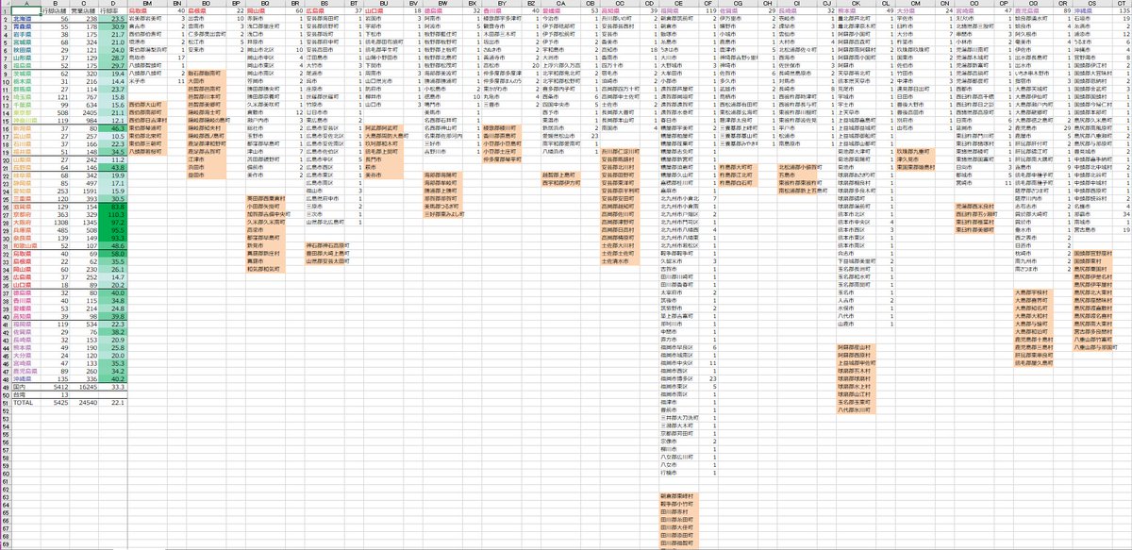The image size is (1132, 550).
Task: Select the 北海道 cell in column A
Action: [26, 19]
